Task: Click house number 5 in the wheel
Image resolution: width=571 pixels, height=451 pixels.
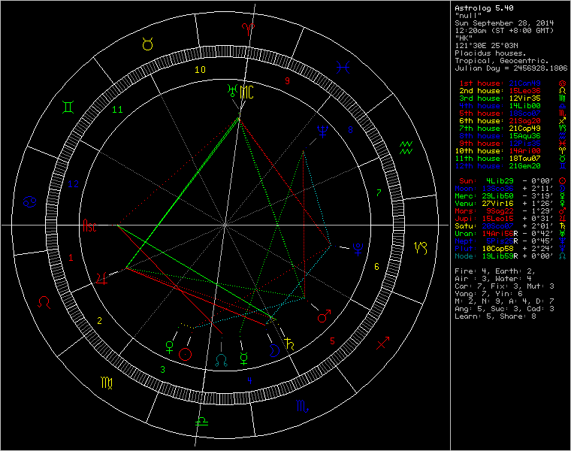Action: (x=332, y=341)
